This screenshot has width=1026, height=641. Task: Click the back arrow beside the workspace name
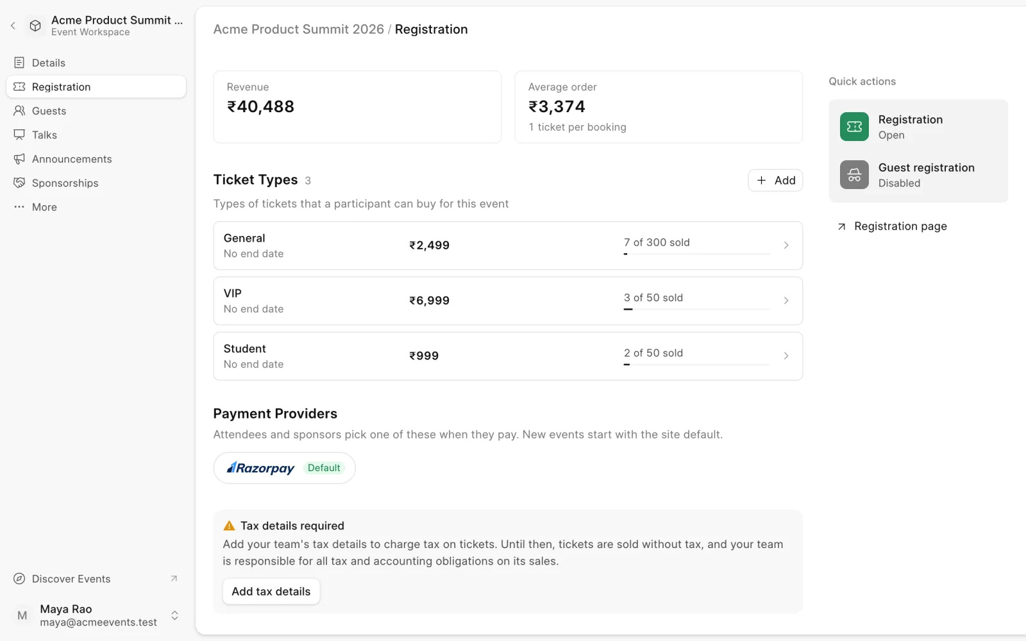point(13,26)
